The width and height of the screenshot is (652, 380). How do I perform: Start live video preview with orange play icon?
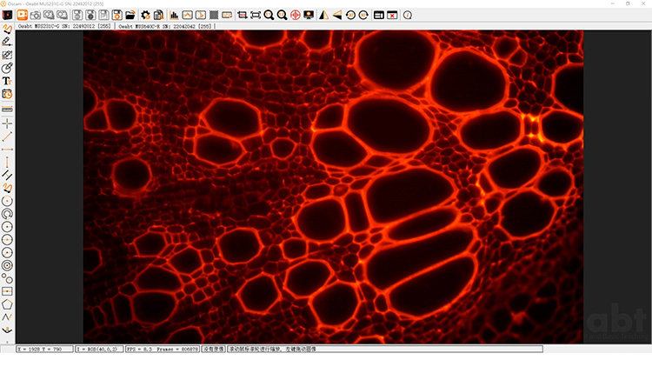point(22,16)
